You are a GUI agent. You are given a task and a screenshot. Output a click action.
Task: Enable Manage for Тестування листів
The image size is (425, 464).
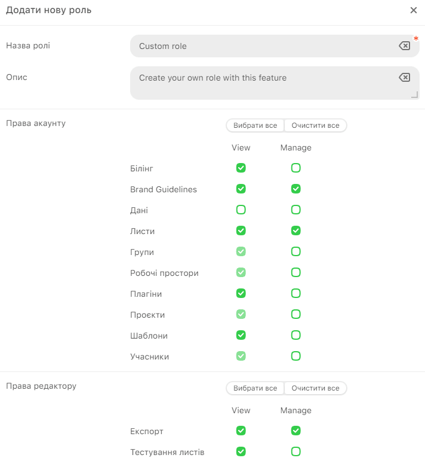tap(296, 452)
